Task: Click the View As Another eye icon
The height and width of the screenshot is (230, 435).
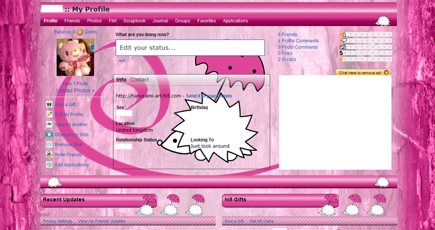Action: click(49, 124)
